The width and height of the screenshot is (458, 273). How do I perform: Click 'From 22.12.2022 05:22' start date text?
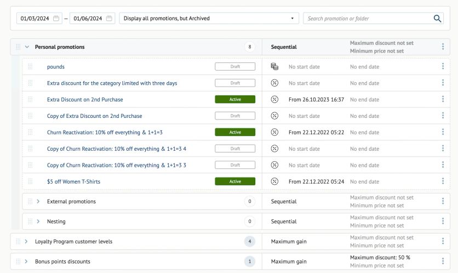point(316,132)
